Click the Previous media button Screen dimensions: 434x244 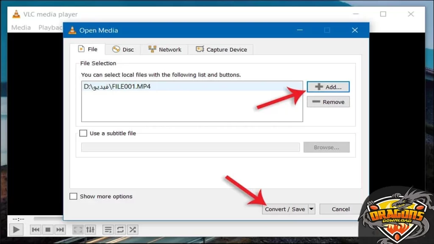[36, 230]
